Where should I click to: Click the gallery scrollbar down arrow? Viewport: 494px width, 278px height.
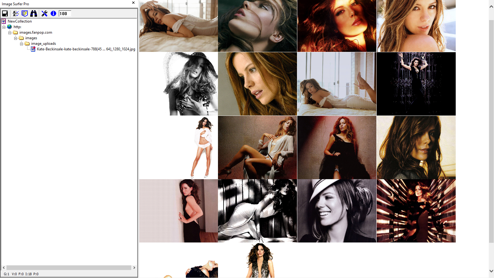click(x=491, y=271)
